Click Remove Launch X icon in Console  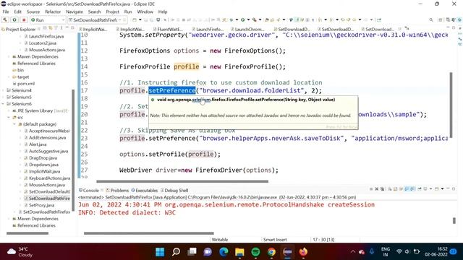[x=377, y=189]
